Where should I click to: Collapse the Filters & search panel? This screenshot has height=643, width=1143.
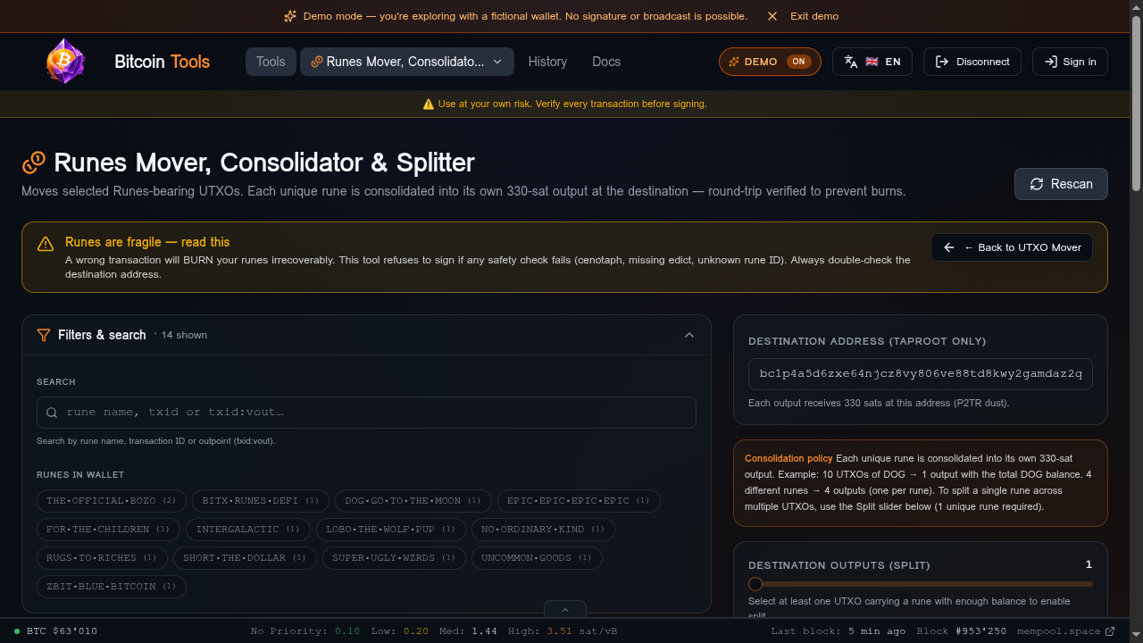point(689,335)
